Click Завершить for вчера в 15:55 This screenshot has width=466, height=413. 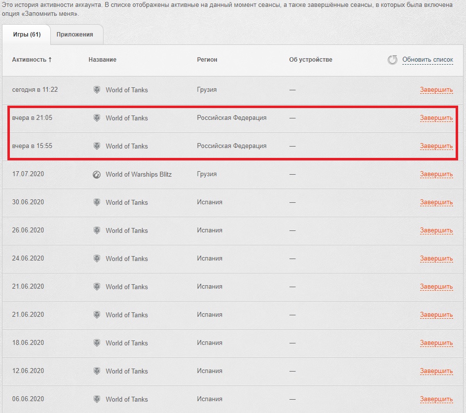tap(436, 146)
